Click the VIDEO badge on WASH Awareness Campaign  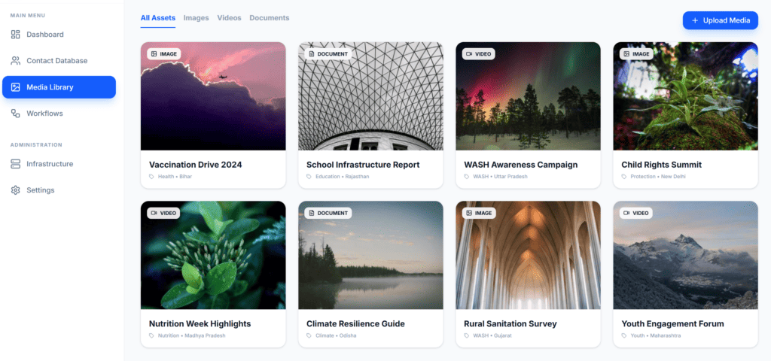pos(479,54)
